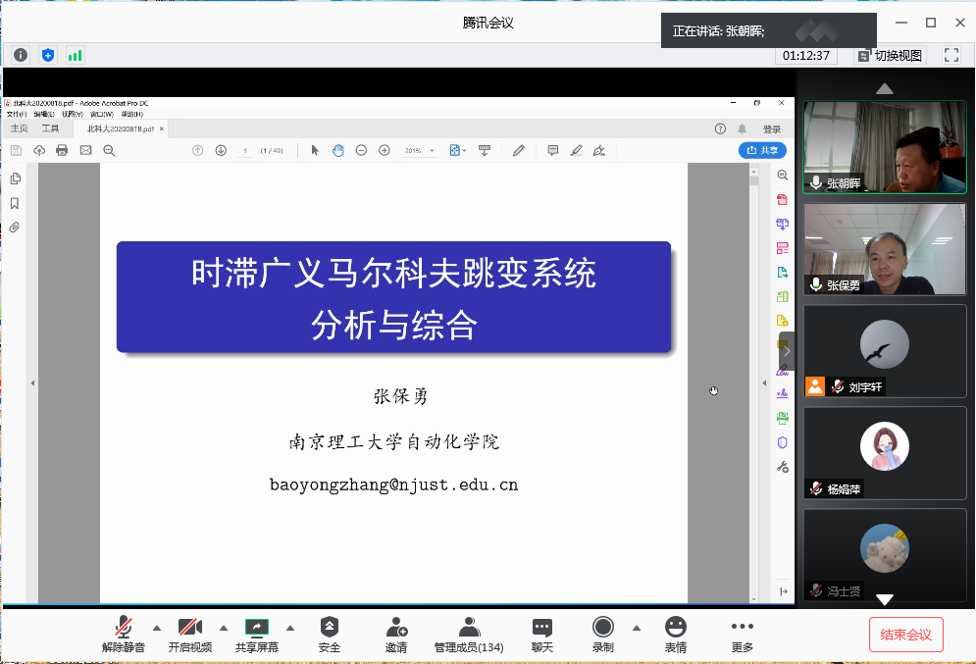Open Manage Members (管理成员) panel
Image resolution: width=976 pixels, height=664 pixels.
(469, 634)
